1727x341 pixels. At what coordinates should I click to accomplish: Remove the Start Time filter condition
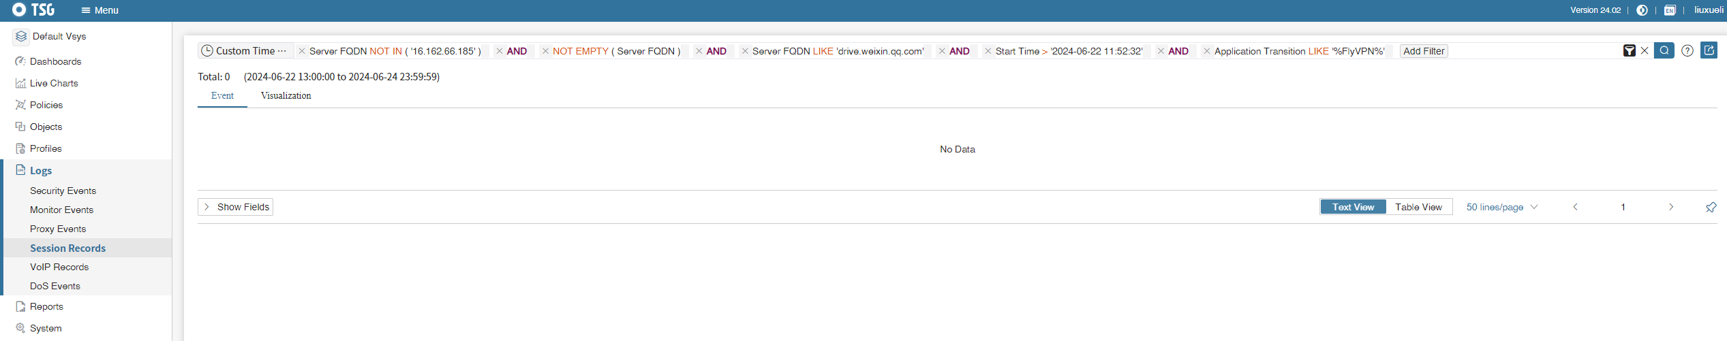click(x=988, y=51)
